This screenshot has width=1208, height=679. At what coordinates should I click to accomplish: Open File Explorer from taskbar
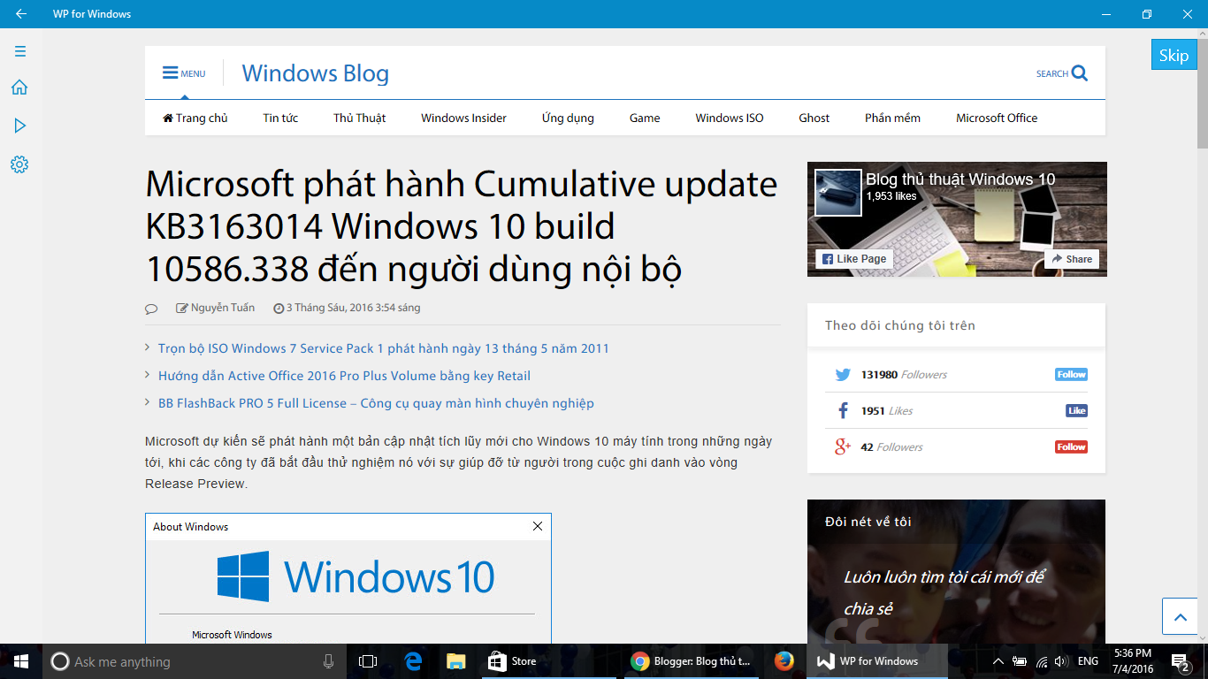pos(455,661)
